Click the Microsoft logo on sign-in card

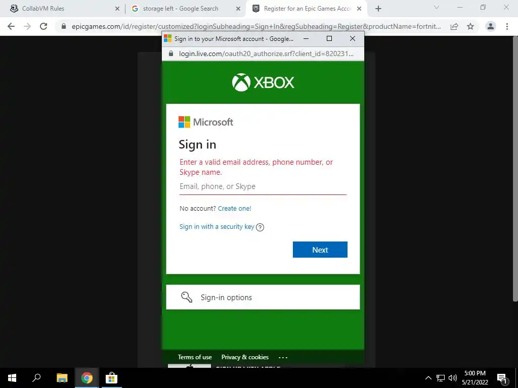tap(206, 122)
